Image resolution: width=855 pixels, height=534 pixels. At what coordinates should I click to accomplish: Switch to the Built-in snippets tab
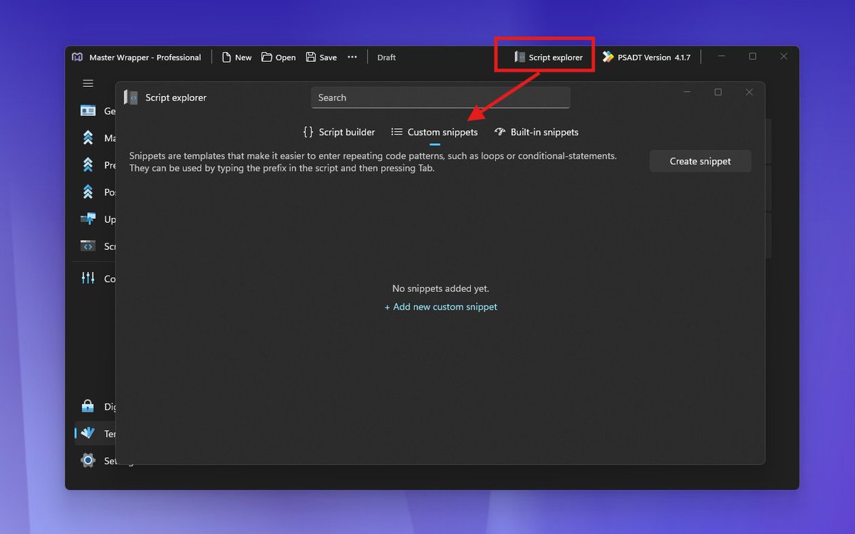(x=536, y=132)
